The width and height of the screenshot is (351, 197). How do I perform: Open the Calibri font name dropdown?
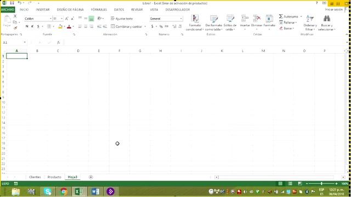pyautogui.click(x=50, y=19)
